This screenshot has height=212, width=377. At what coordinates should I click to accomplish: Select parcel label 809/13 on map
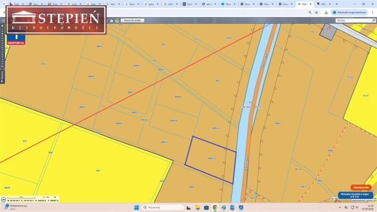point(211,158)
